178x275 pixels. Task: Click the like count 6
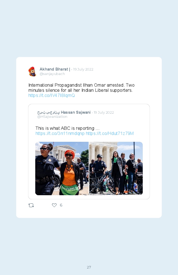point(61,205)
